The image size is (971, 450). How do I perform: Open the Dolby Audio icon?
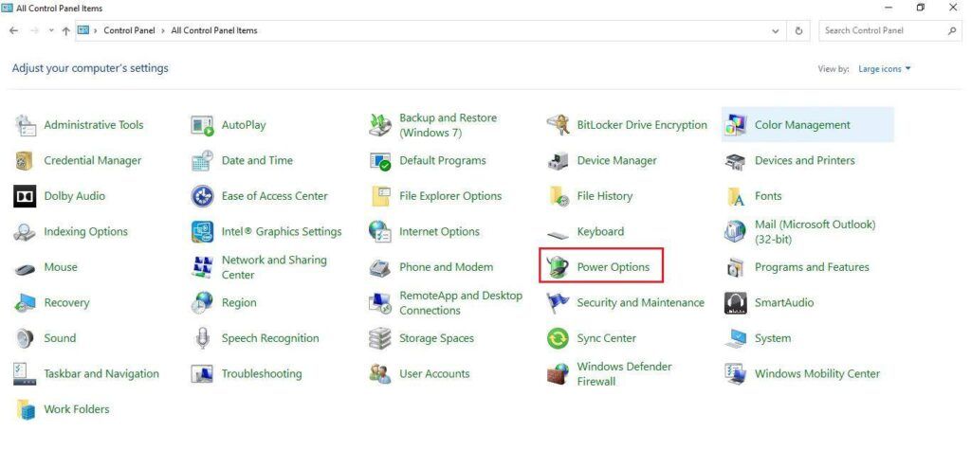[25, 196]
